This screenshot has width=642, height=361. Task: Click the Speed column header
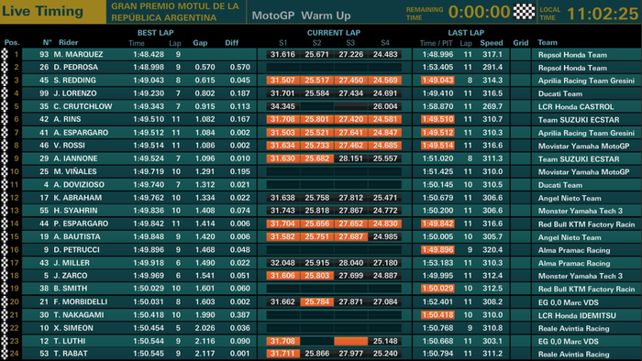pyautogui.click(x=492, y=42)
